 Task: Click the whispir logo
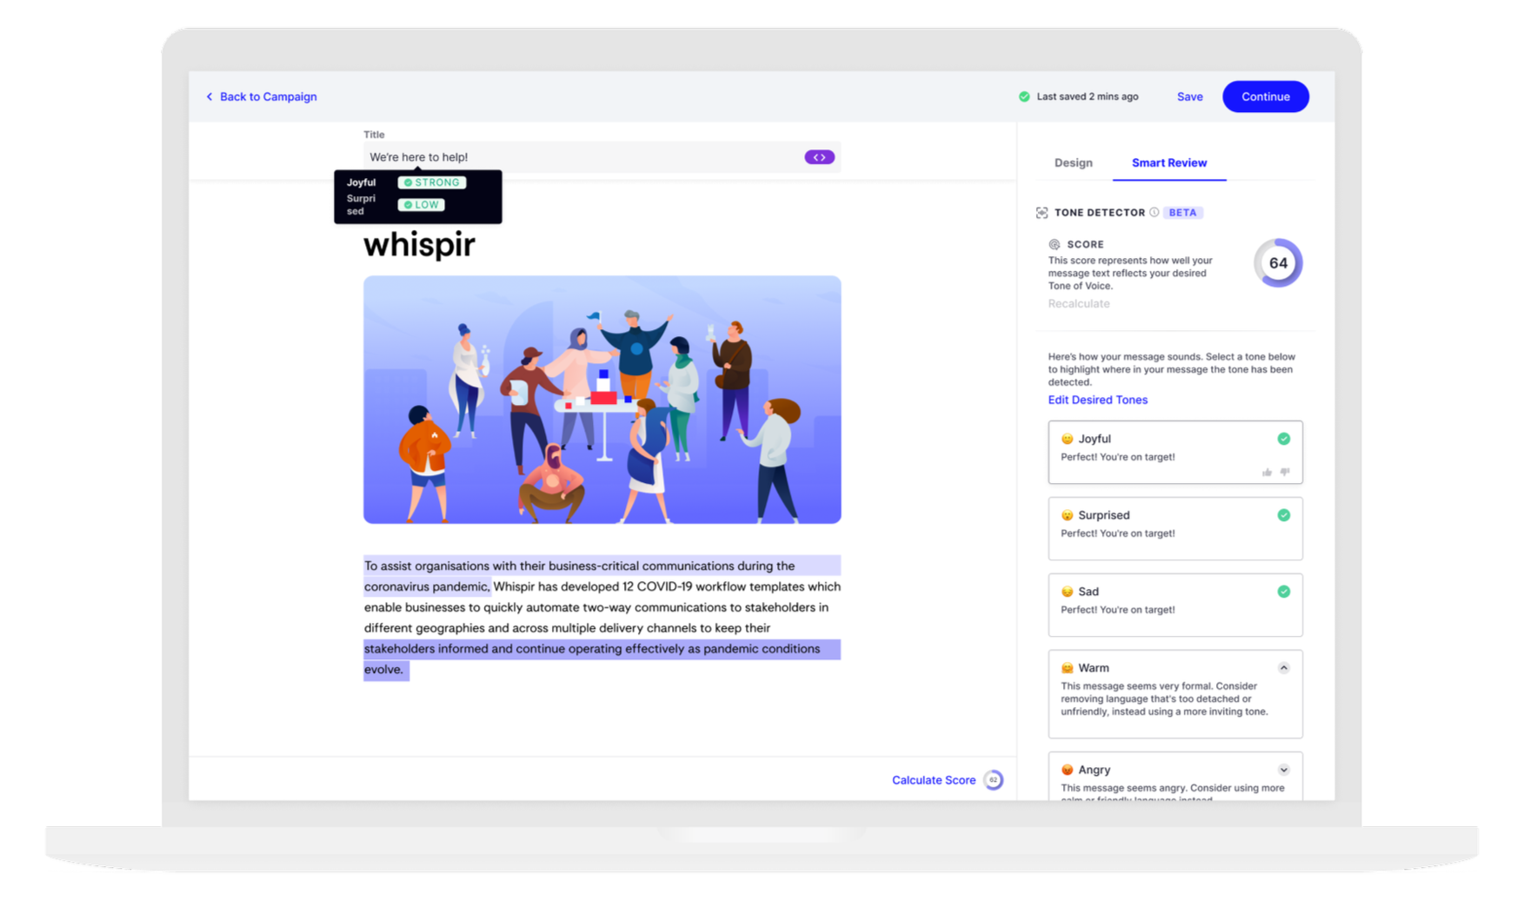[419, 244]
